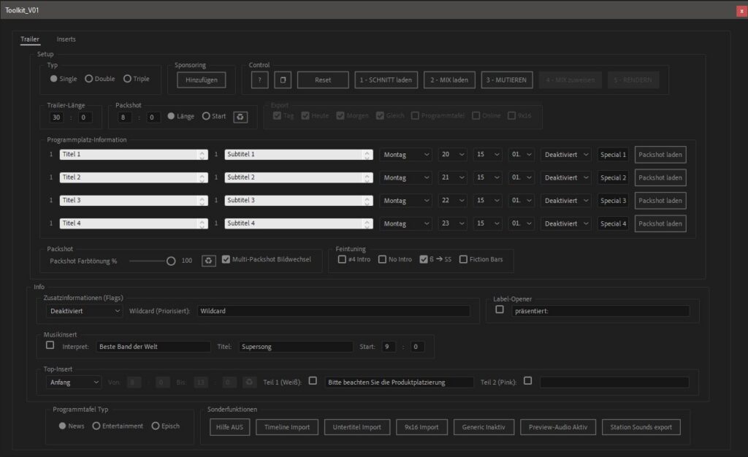Open the Montag day dropdown for Titel 1
This screenshot has height=457, width=748.
click(x=405, y=155)
